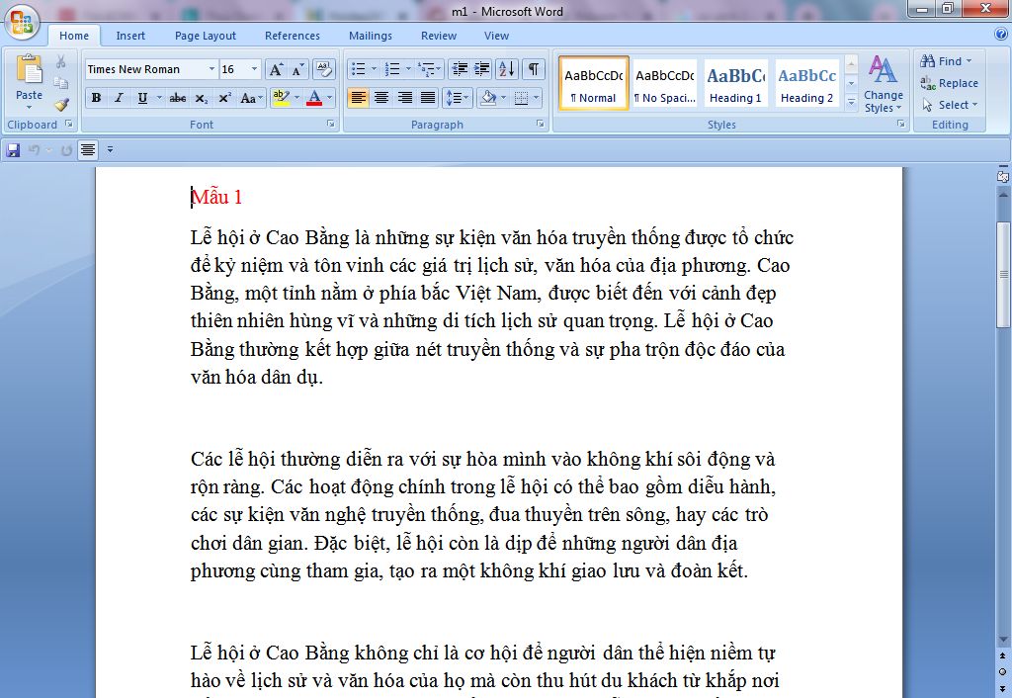Image resolution: width=1012 pixels, height=698 pixels.
Task: Click the Office button logo
Action: click(x=22, y=23)
